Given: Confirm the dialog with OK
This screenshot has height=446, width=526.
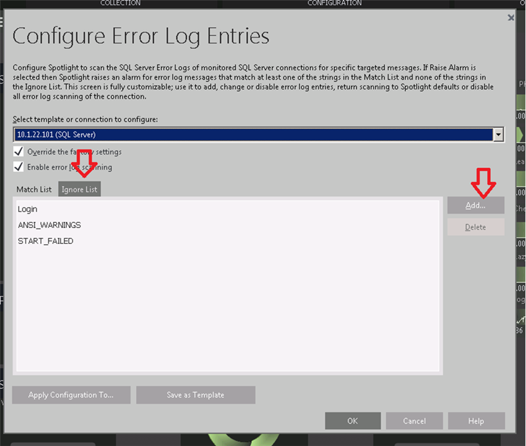Looking at the screenshot, I should [x=353, y=421].
